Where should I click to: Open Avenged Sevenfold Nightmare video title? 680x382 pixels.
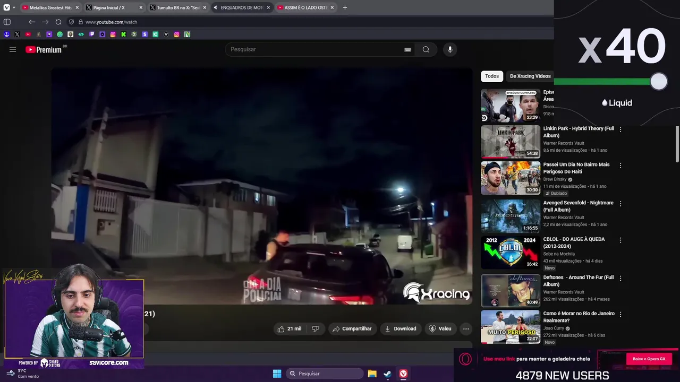coord(578,206)
